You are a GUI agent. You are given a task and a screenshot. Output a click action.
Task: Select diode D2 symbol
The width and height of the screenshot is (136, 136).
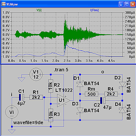click(122, 85)
